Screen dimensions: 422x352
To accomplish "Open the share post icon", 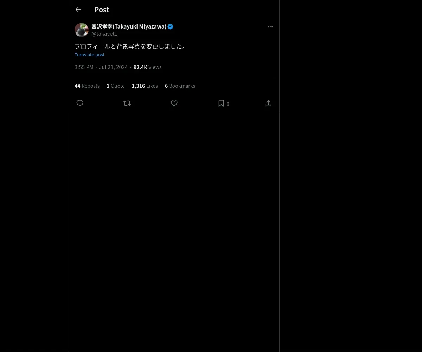I will [268, 103].
